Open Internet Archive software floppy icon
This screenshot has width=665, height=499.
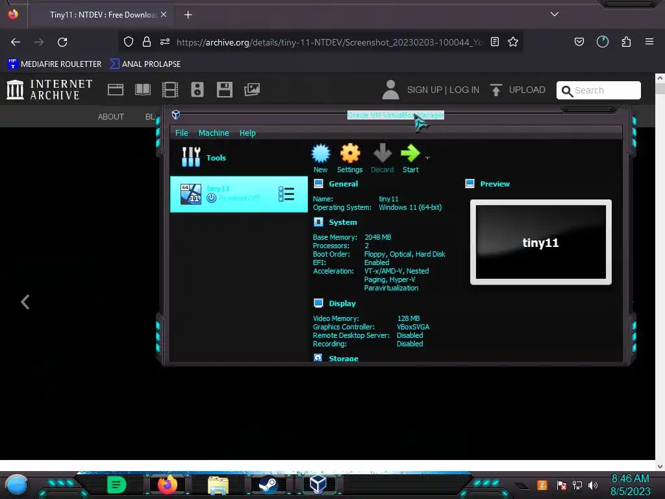(x=224, y=90)
